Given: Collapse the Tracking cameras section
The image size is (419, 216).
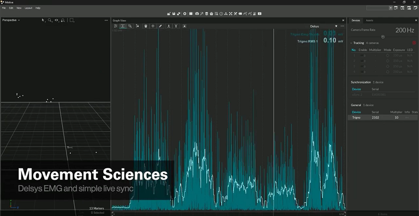Looking at the screenshot, I should [x=351, y=43].
